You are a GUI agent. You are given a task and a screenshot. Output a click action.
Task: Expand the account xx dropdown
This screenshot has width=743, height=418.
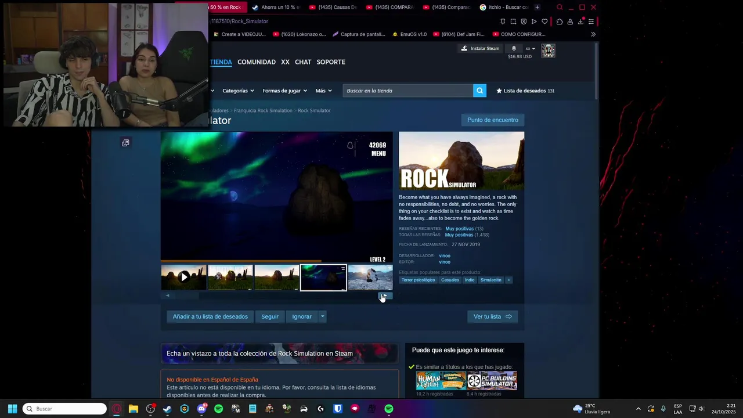click(530, 49)
